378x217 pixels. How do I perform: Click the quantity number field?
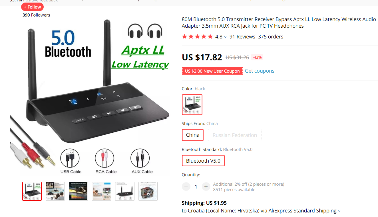196,187
